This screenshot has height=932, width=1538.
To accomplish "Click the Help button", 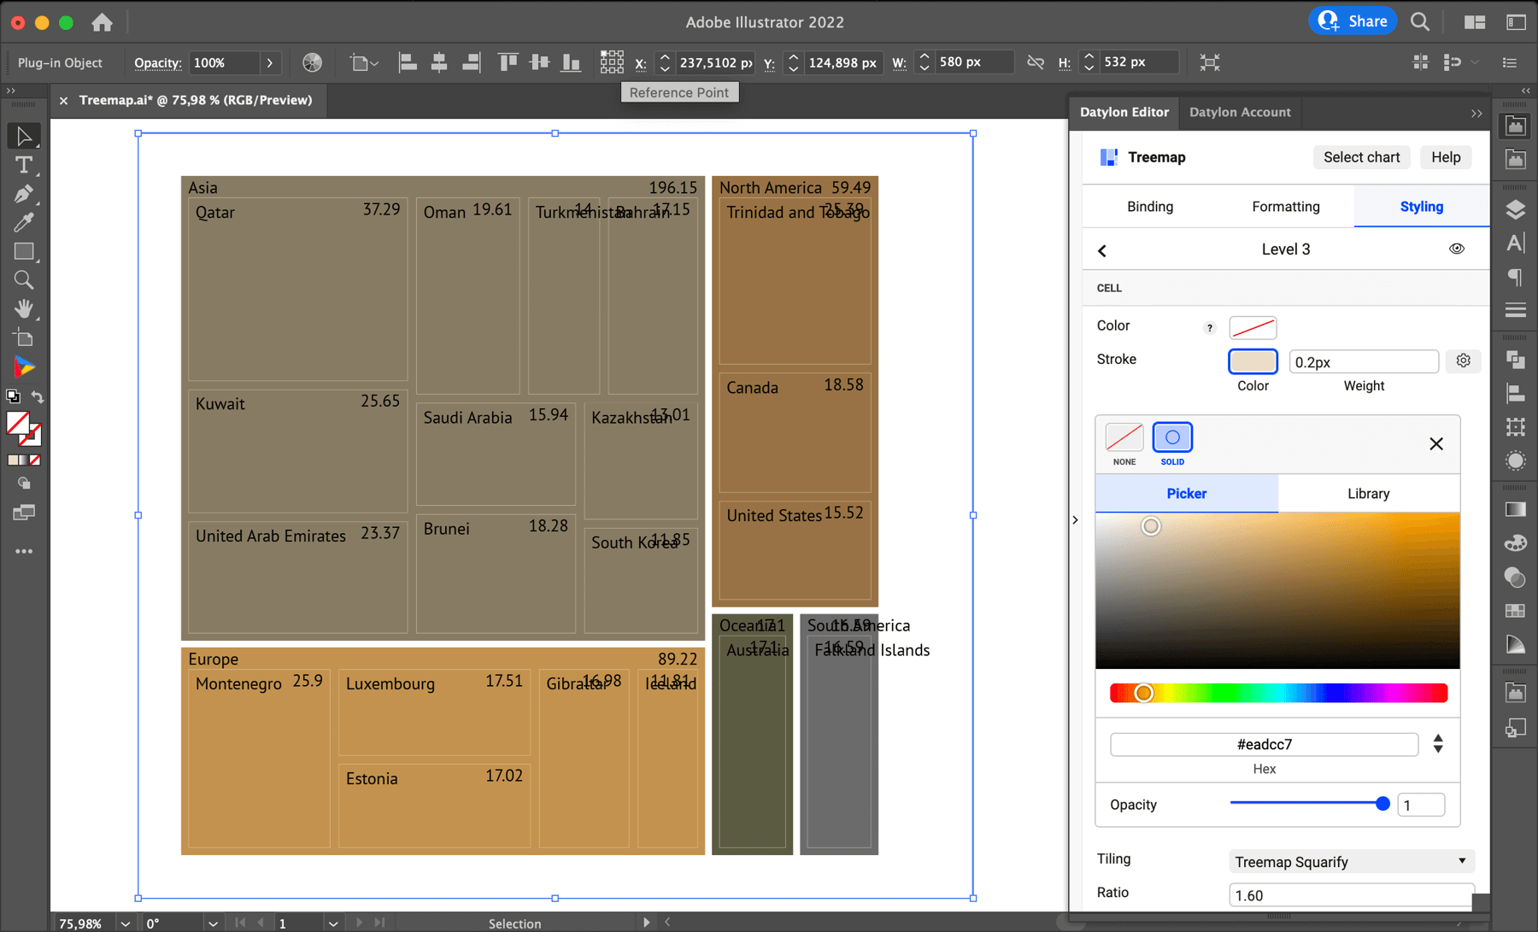I will pyautogui.click(x=1445, y=157).
